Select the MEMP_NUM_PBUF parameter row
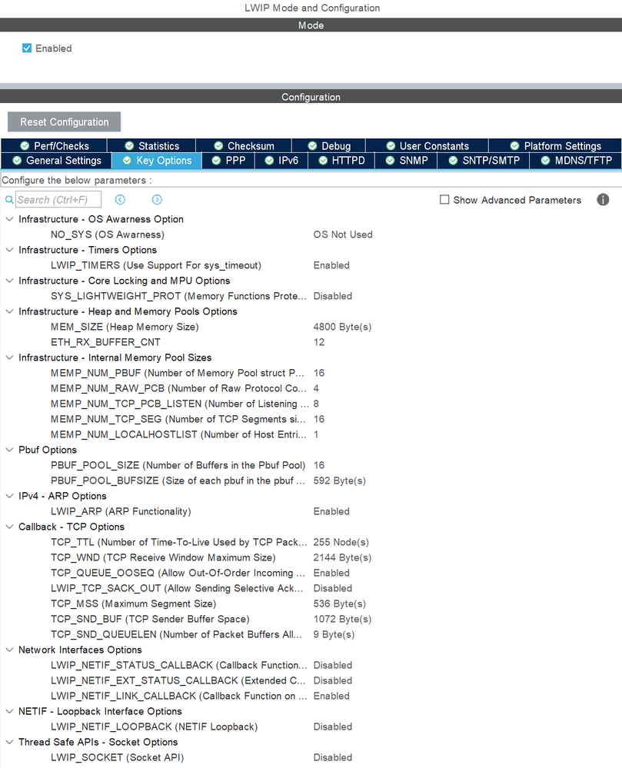The height and width of the screenshot is (768, 622). point(311,373)
